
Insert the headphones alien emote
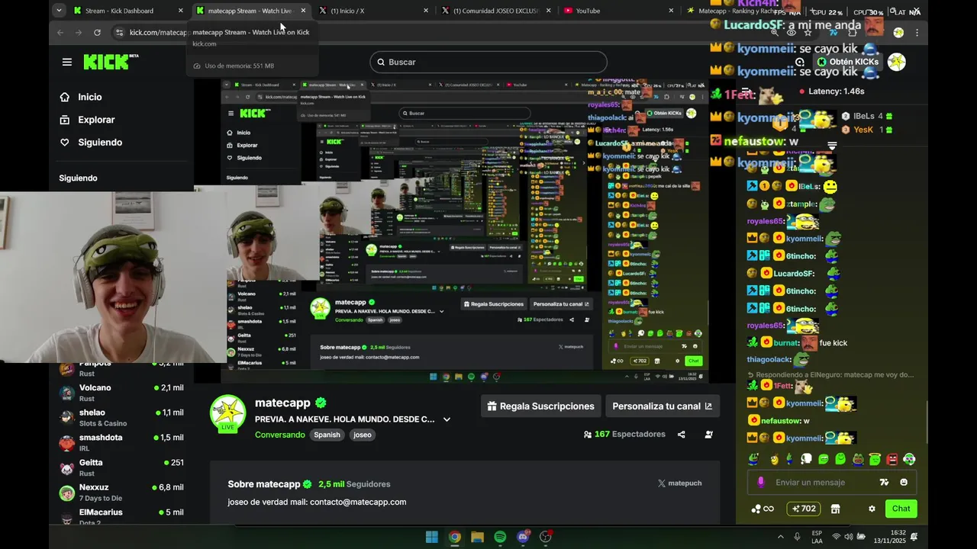909,459
